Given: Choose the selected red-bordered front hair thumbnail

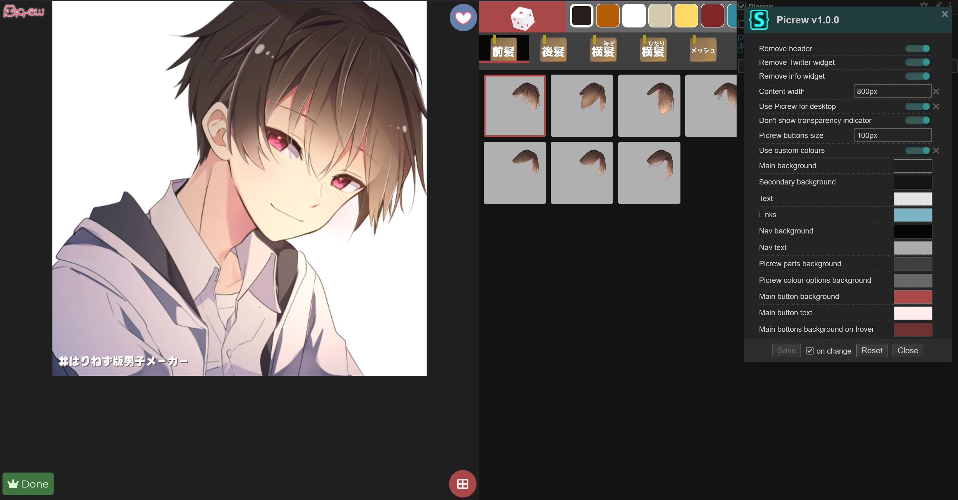Looking at the screenshot, I should (515, 106).
